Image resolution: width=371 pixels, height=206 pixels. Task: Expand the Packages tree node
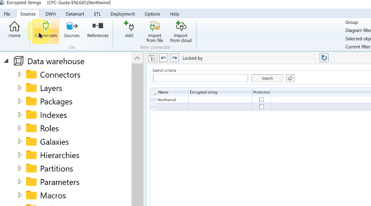tap(20, 101)
